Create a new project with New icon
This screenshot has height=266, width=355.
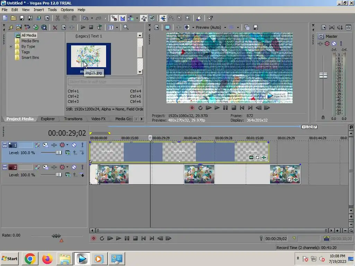click(5, 18)
